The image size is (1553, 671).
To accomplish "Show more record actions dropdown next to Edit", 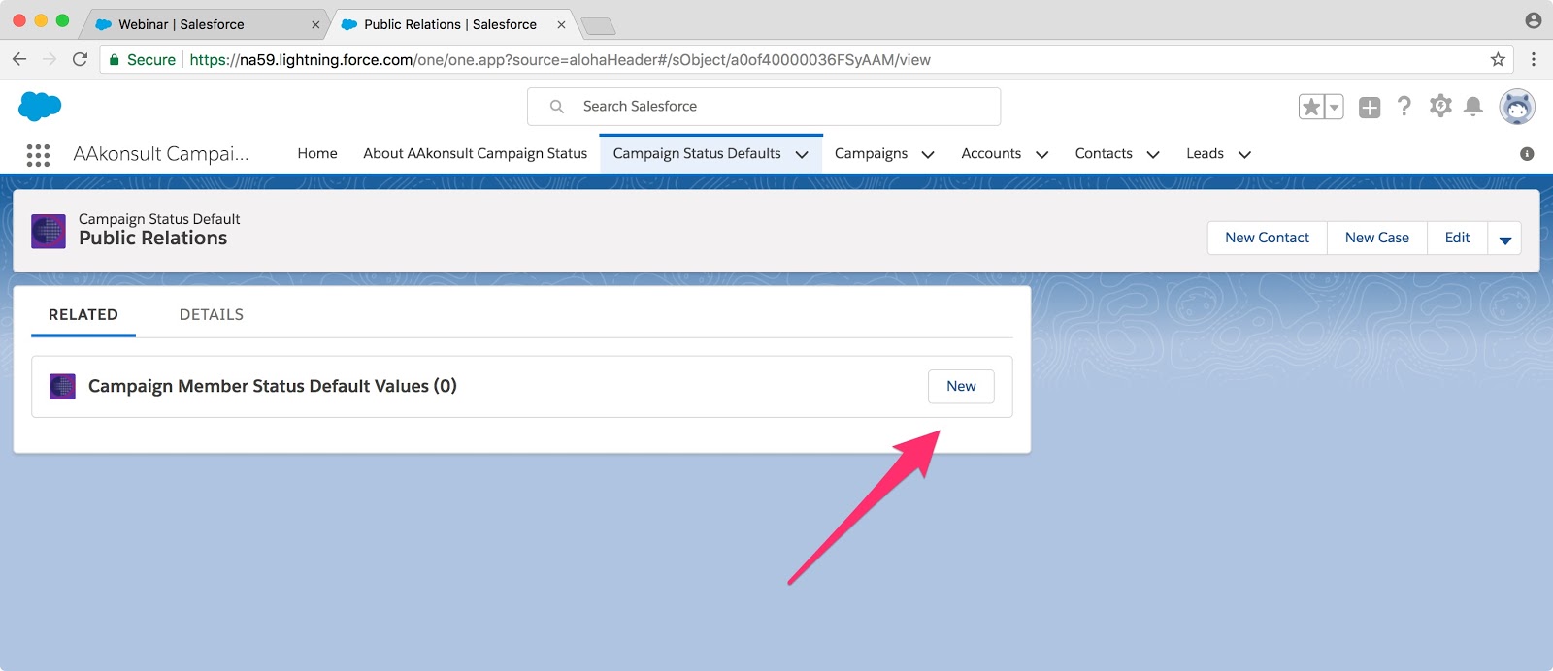I will [x=1504, y=239].
